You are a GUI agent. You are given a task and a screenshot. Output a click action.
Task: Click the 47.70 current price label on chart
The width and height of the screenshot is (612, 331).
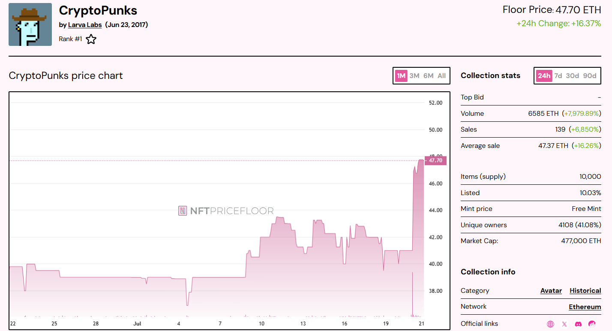click(435, 160)
